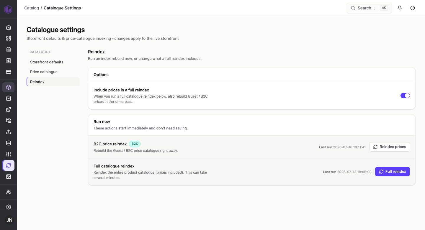Open the users icon in sidebar
The image size is (425, 230).
[x=9, y=192]
